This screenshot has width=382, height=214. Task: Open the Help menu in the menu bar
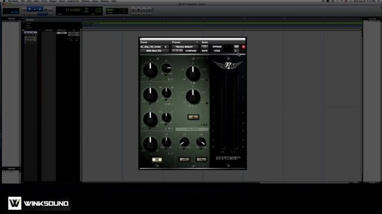click(114, 1)
